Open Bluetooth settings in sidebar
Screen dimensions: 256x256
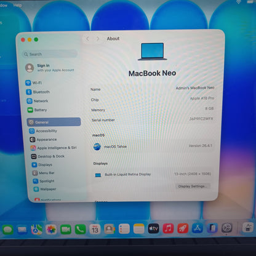38,92
